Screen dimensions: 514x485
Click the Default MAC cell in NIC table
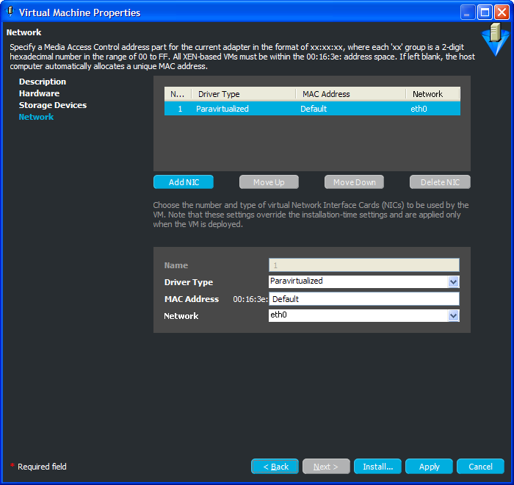point(314,109)
